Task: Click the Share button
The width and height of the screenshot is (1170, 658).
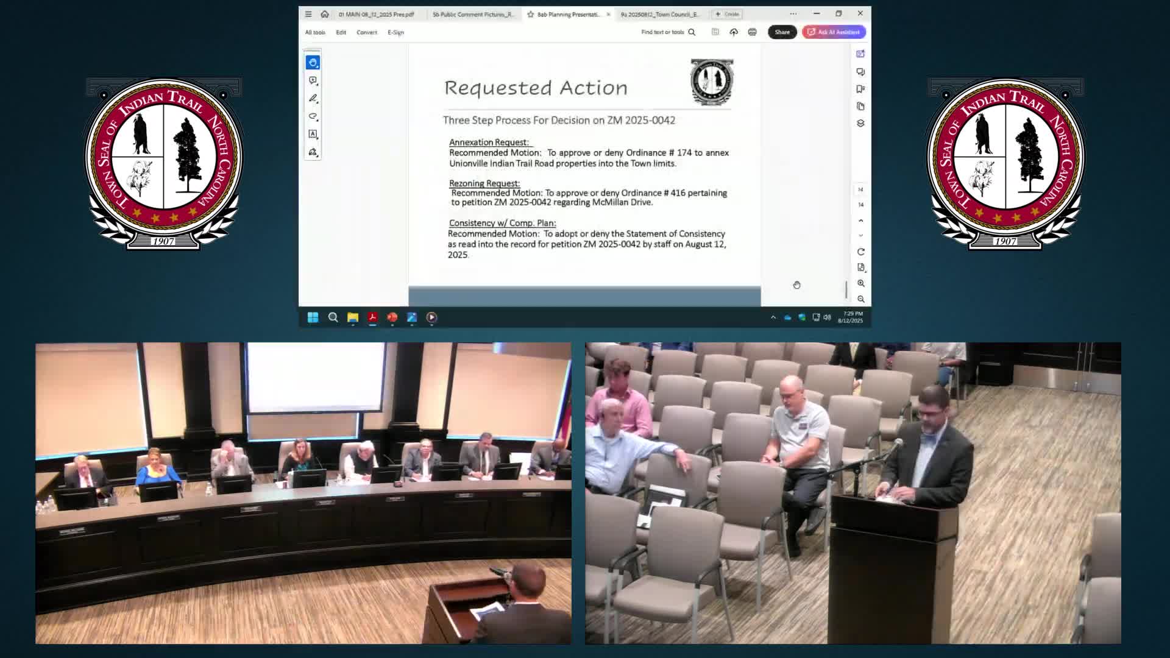Action: (x=782, y=32)
